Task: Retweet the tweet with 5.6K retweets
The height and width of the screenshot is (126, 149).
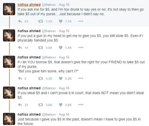Action: click(41, 48)
